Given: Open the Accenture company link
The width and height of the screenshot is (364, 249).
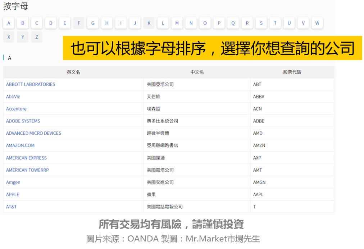Looking at the screenshot, I should (16, 109).
